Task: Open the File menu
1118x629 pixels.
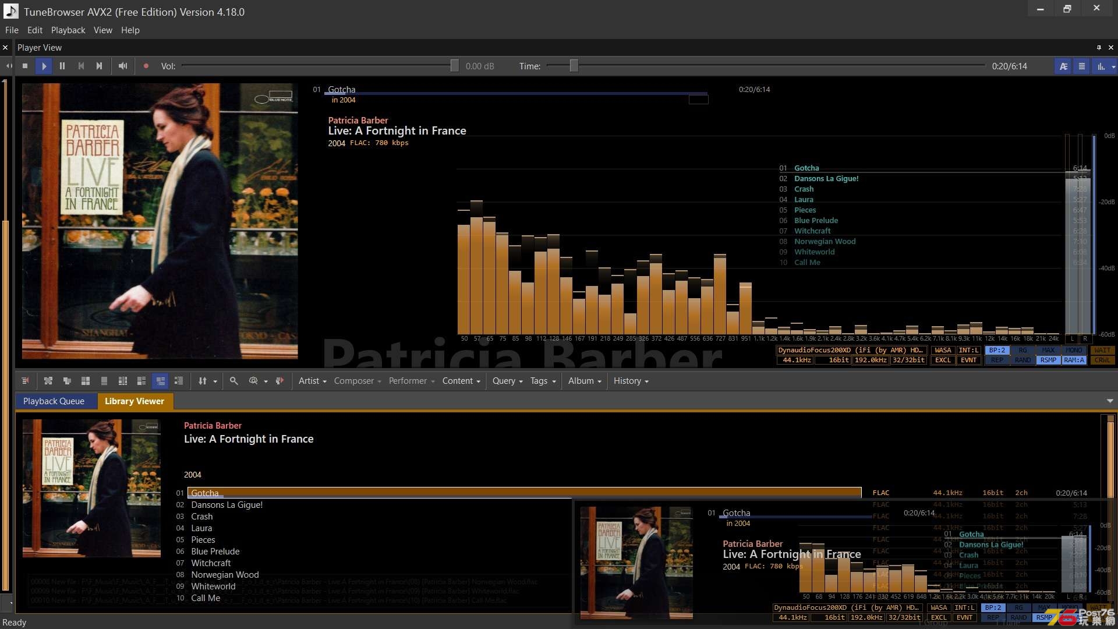Action: (12, 30)
